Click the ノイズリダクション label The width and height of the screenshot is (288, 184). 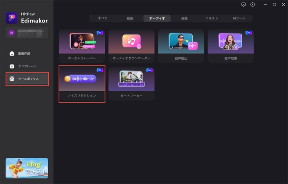(82, 96)
